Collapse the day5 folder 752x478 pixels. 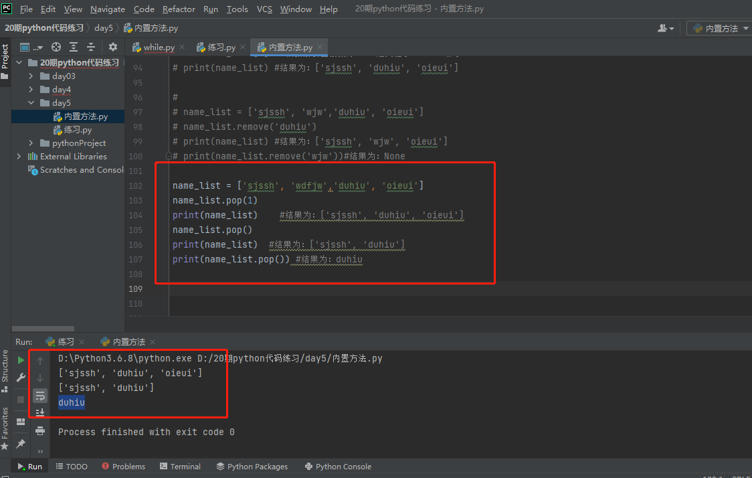coord(31,102)
